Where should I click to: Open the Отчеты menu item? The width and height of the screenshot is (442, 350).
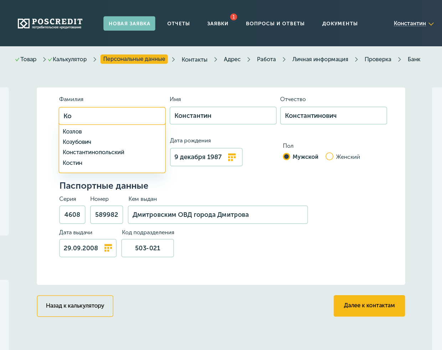[178, 23]
